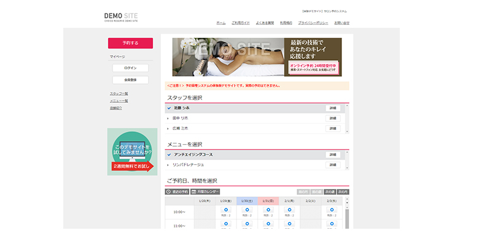Expand the 広瀬 ミホ staff row arrow
The image size is (479, 233).
click(168, 129)
